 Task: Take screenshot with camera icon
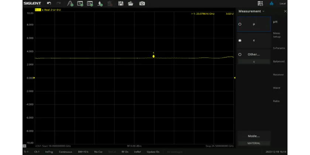tap(142, 3)
